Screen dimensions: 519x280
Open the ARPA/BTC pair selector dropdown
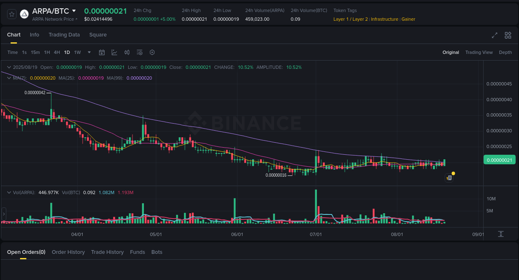[73, 11]
